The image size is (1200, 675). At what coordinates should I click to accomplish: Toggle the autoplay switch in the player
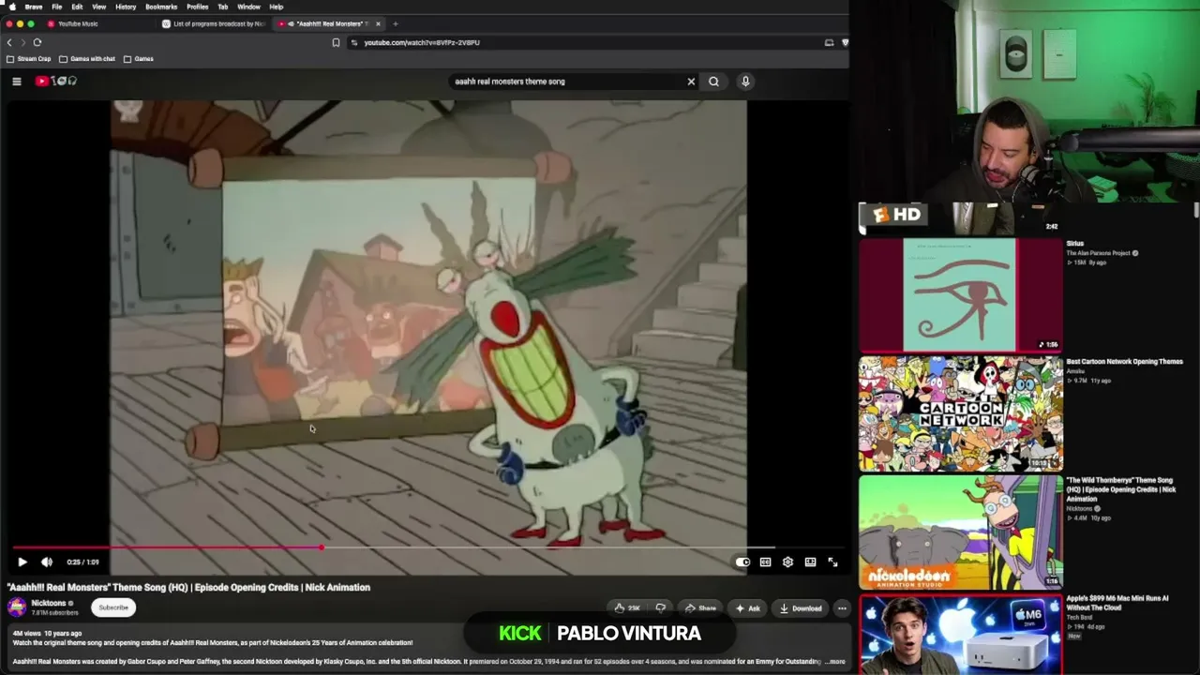pos(742,562)
